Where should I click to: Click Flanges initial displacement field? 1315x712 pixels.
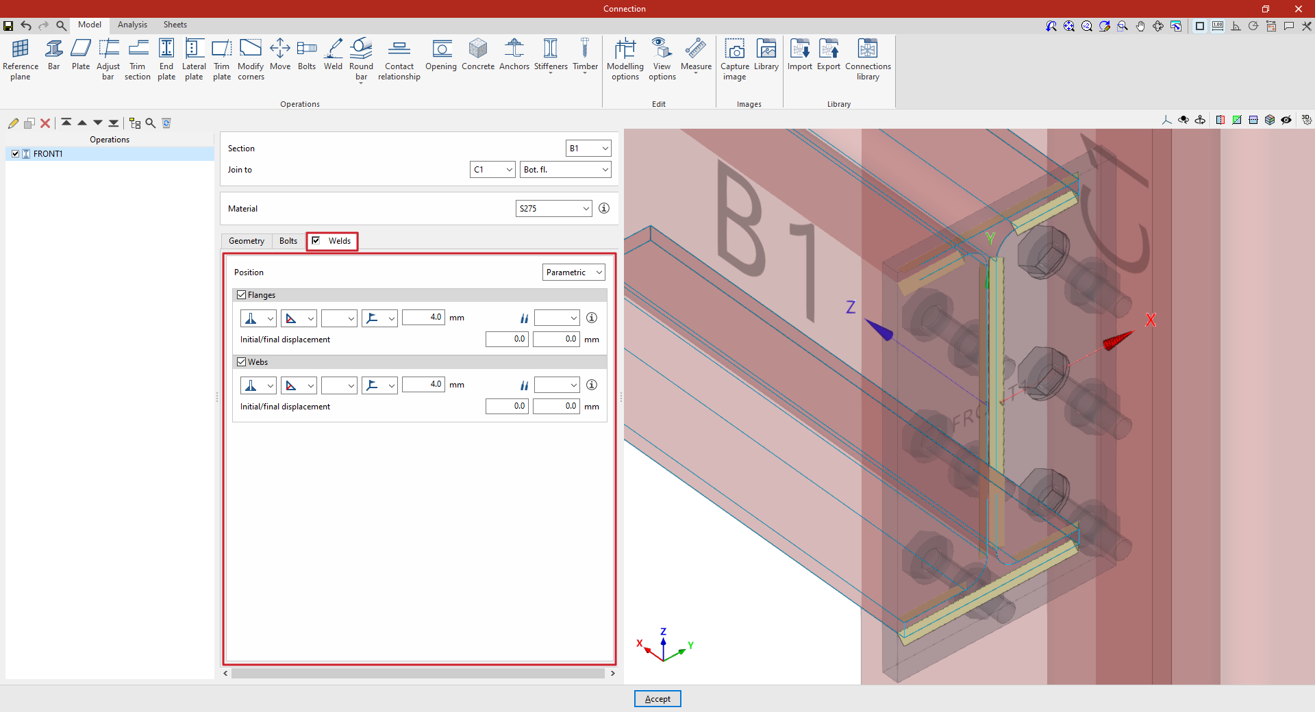pyautogui.click(x=507, y=340)
